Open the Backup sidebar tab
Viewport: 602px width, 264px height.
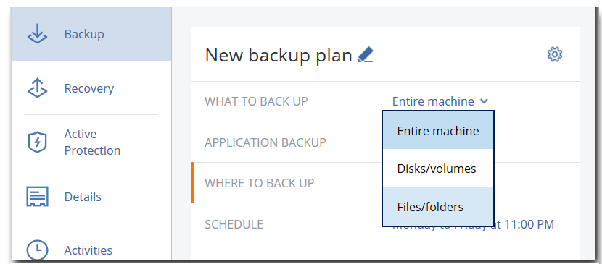pyautogui.click(x=91, y=34)
